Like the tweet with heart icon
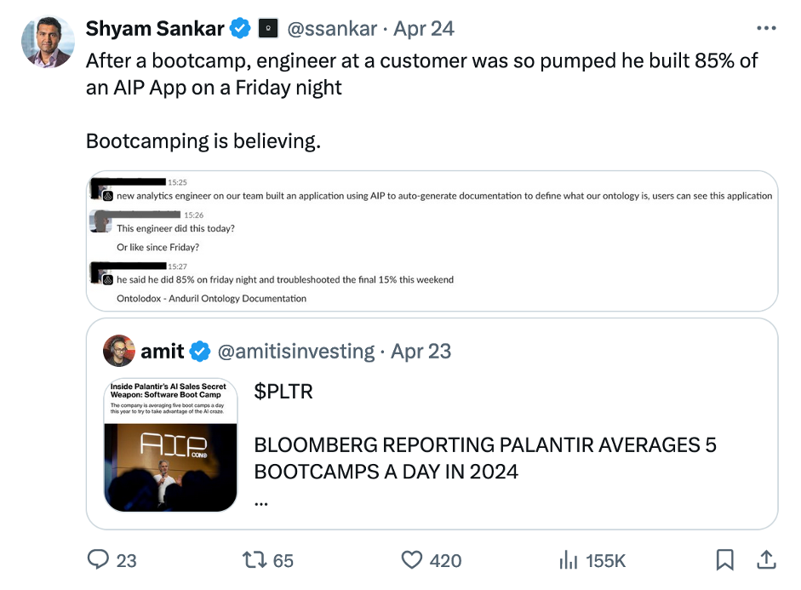This screenshot has height=590, width=801. click(412, 559)
